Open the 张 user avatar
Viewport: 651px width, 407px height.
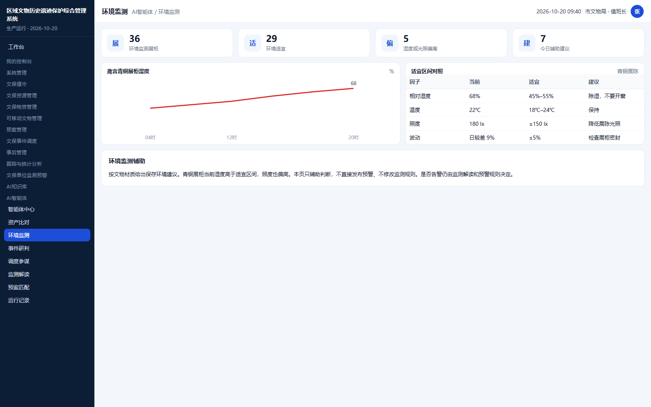pyautogui.click(x=637, y=11)
